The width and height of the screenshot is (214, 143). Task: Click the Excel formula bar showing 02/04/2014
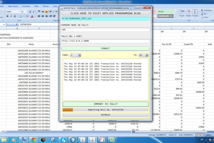tap(40, 24)
